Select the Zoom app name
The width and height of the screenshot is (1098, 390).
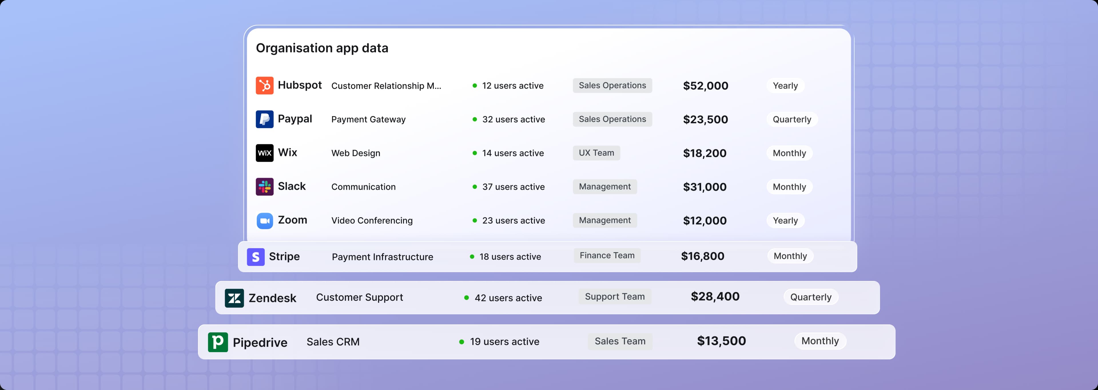tap(293, 220)
